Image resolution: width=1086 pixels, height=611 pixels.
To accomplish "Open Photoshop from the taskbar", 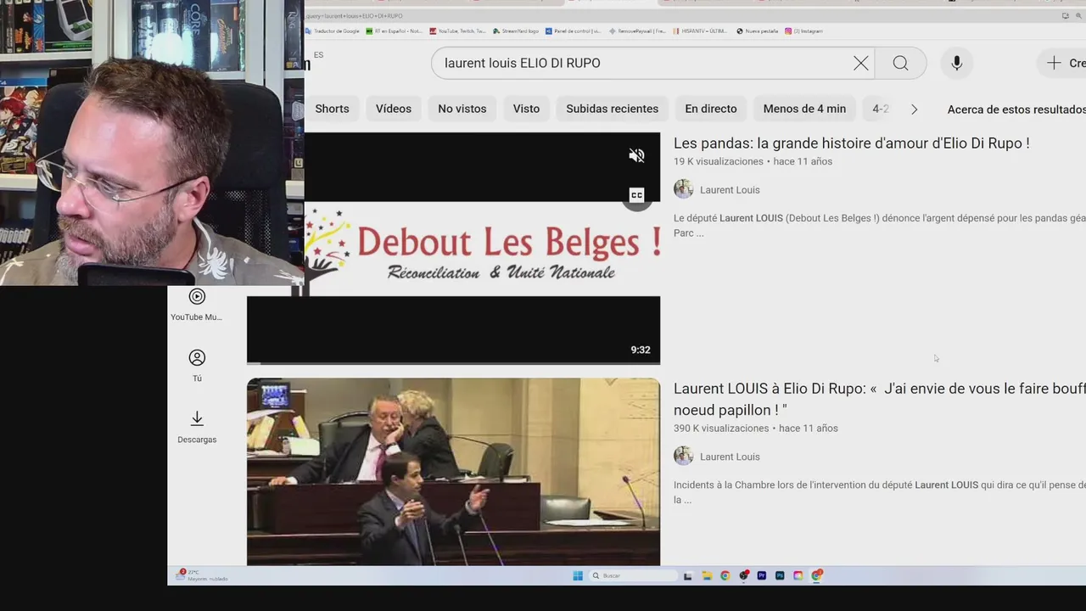I will [x=780, y=575].
